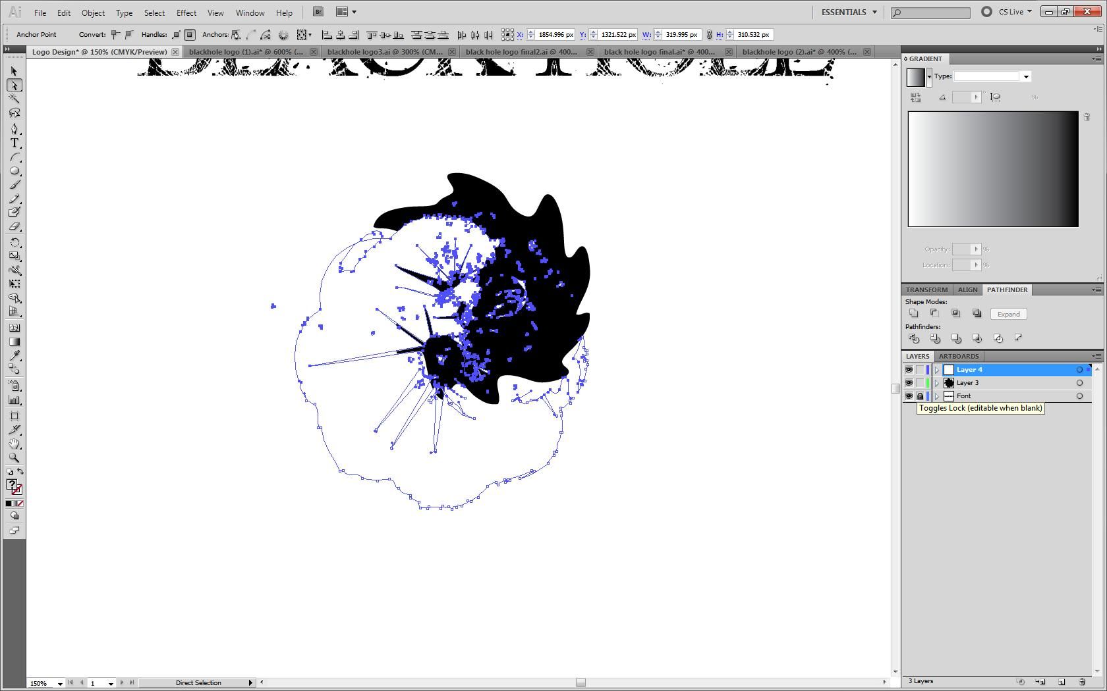Click the Expand button in Pathfinder

point(1008,314)
